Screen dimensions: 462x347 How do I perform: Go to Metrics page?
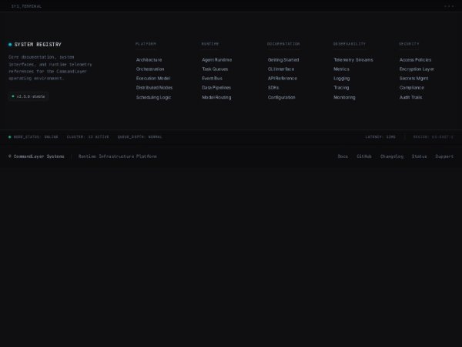click(341, 69)
